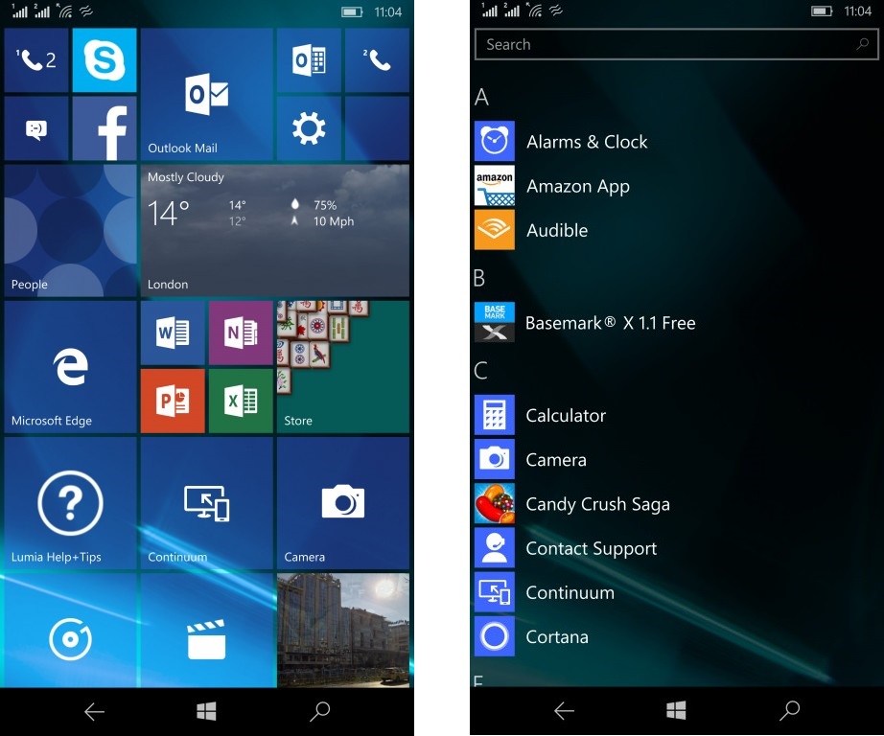Open the Groove Music tile
Viewport: 884px width, 736px height.
pyautogui.click(x=71, y=631)
